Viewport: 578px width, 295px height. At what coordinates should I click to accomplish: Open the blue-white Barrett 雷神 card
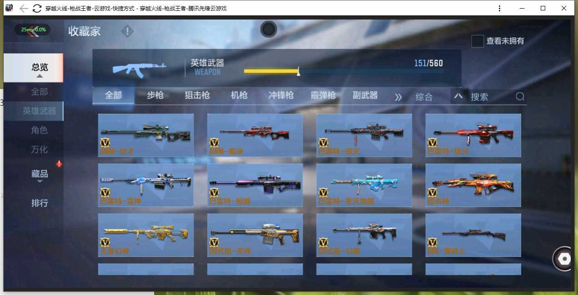pyautogui.click(x=146, y=185)
